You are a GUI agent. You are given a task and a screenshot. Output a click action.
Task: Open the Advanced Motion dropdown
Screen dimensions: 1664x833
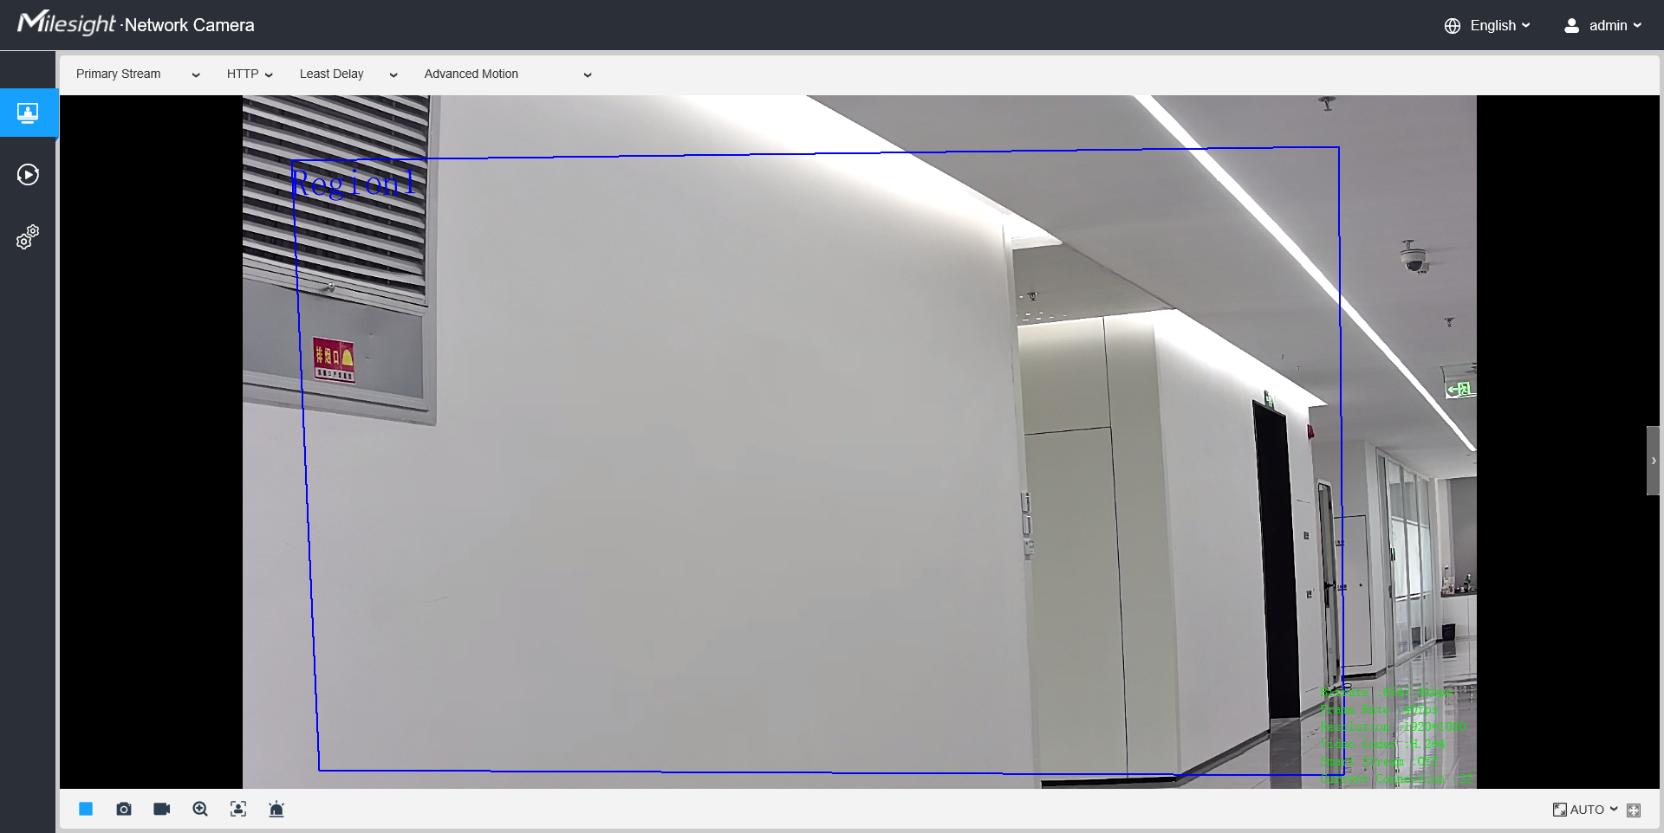(508, 74)
